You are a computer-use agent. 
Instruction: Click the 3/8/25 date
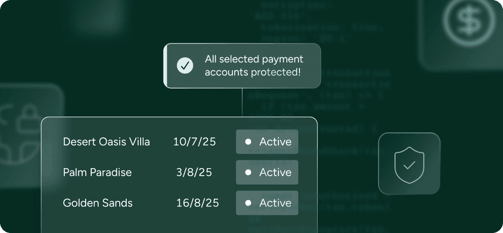(194, 172)
